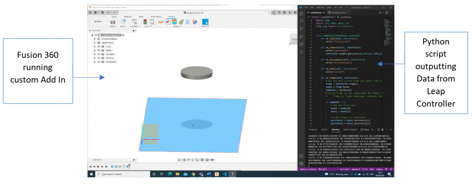Open VS Code Explorer view

(x=301, y=13)
